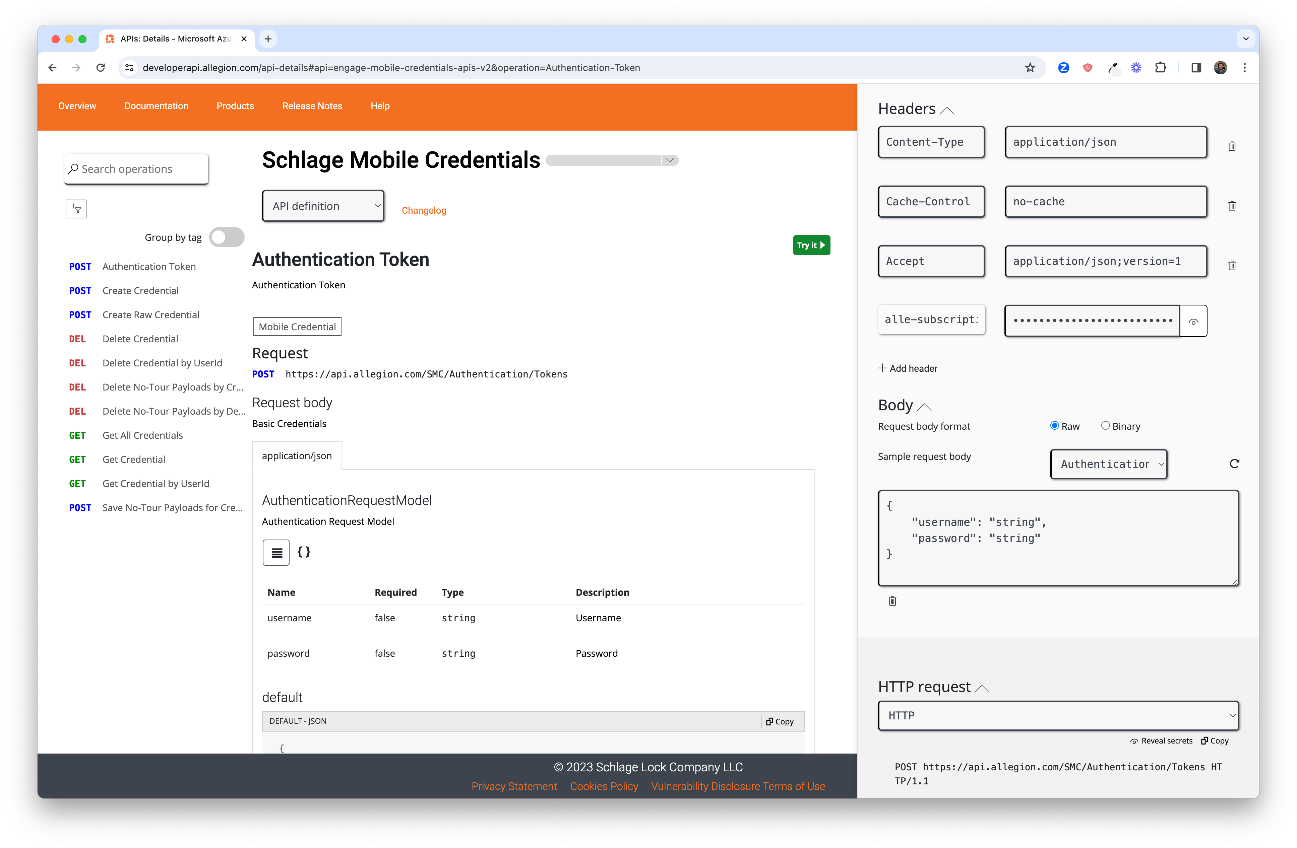The height and width of the screenshot is (848, 1297).
Task: Edit the Cache-Control value no-cache field
Action: coord(1106,202)
